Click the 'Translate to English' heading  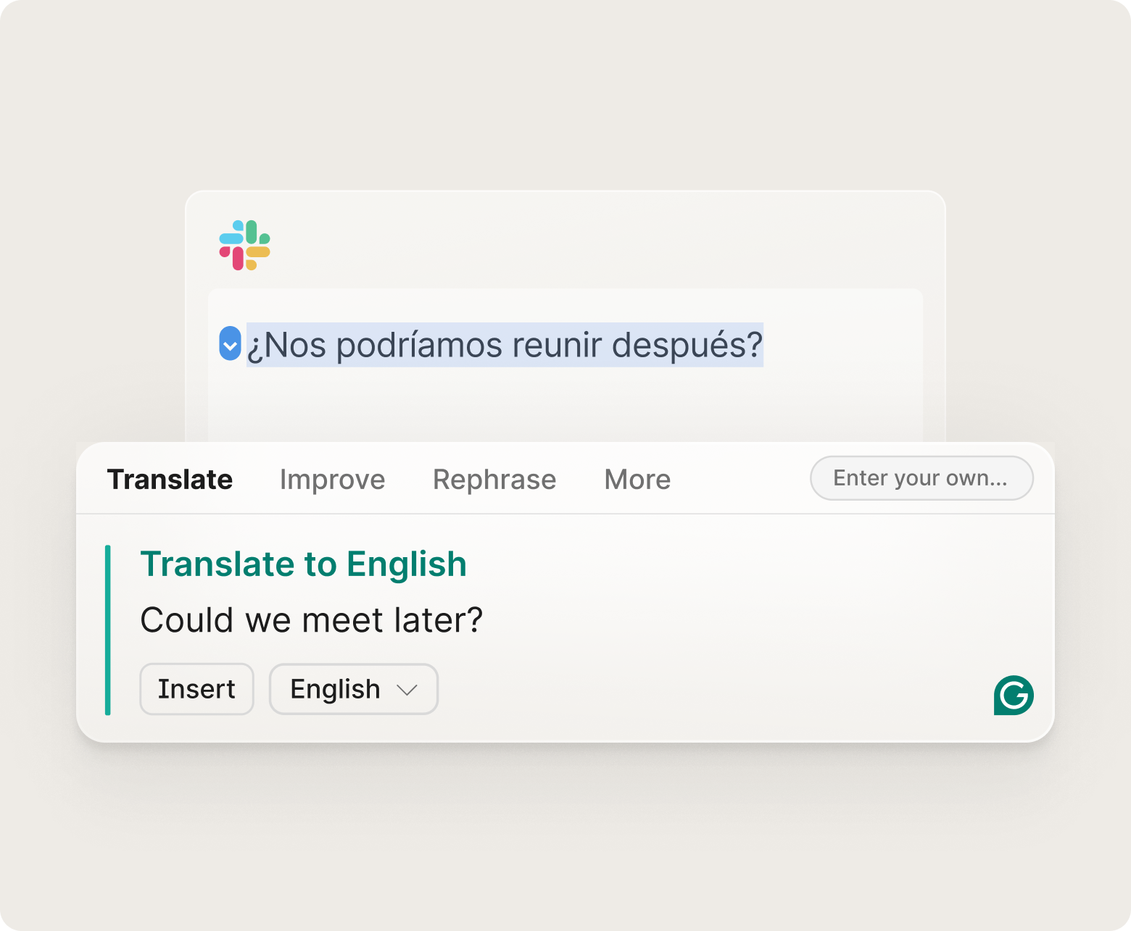[303, 564]
